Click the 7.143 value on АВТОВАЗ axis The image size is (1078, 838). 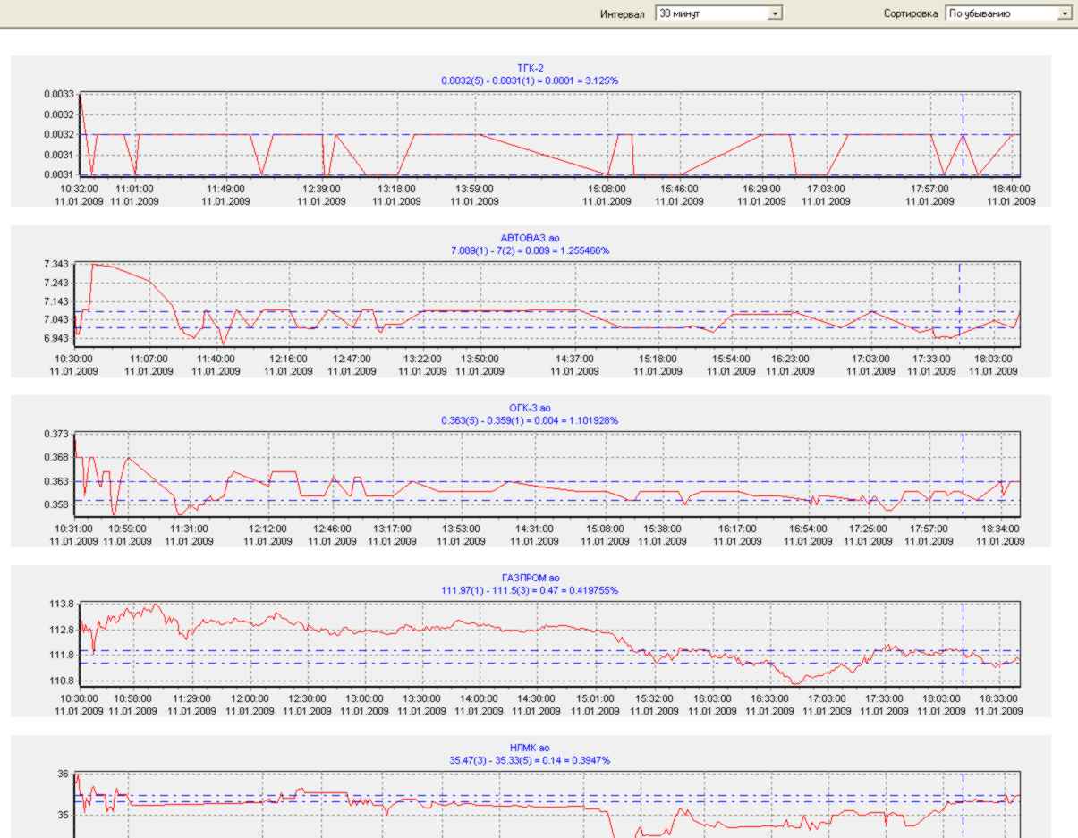[56, 302]
